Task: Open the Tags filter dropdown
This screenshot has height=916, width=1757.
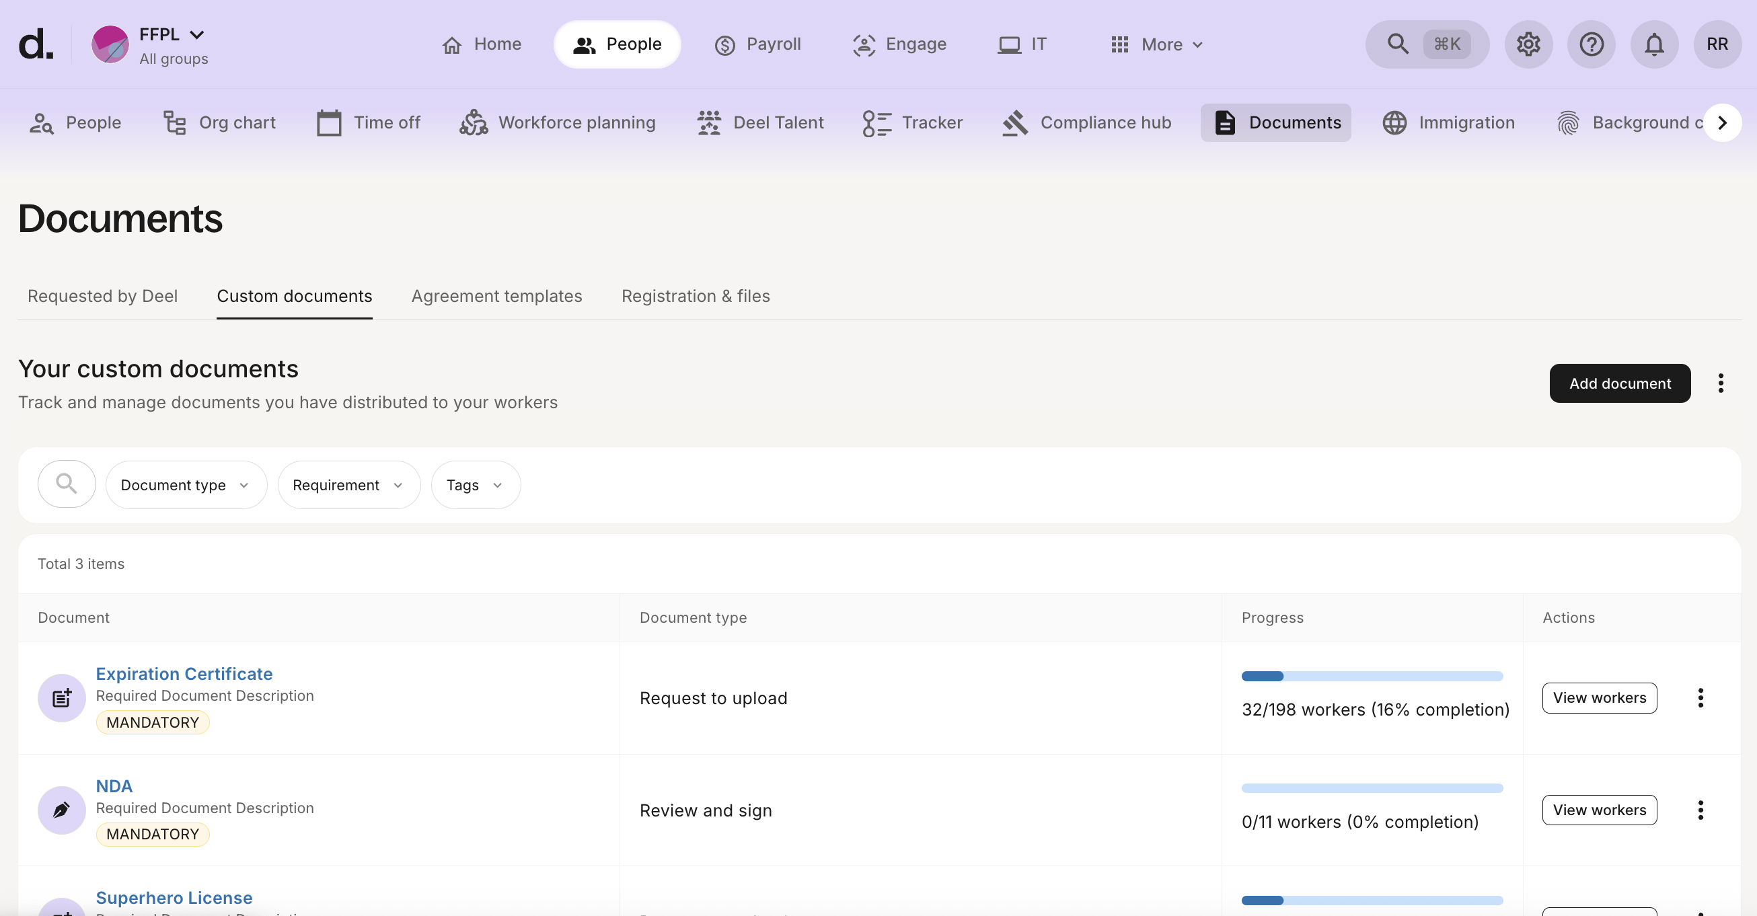Action: pos(474,484)
